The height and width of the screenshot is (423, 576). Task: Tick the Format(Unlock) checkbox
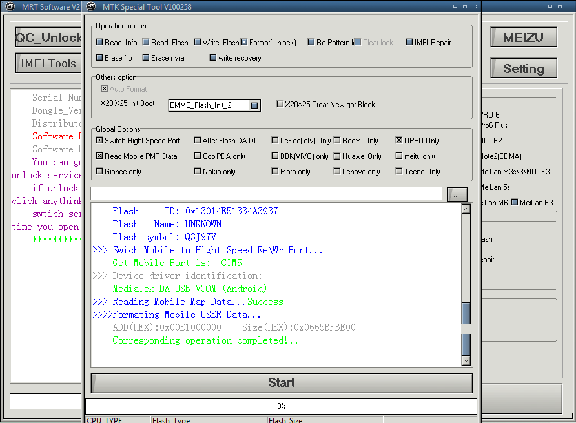click(244, 42)
